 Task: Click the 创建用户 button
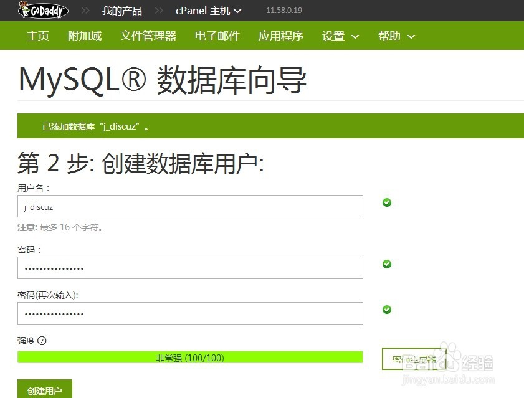click(45, 390)
